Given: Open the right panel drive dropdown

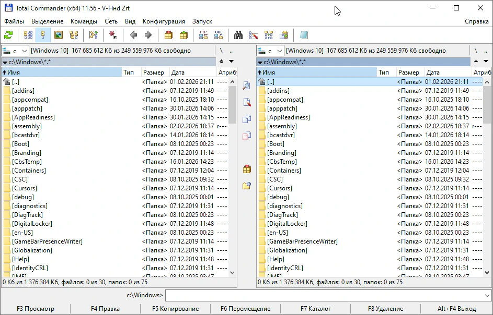Looking at the screenshot, I should [270, 51].
